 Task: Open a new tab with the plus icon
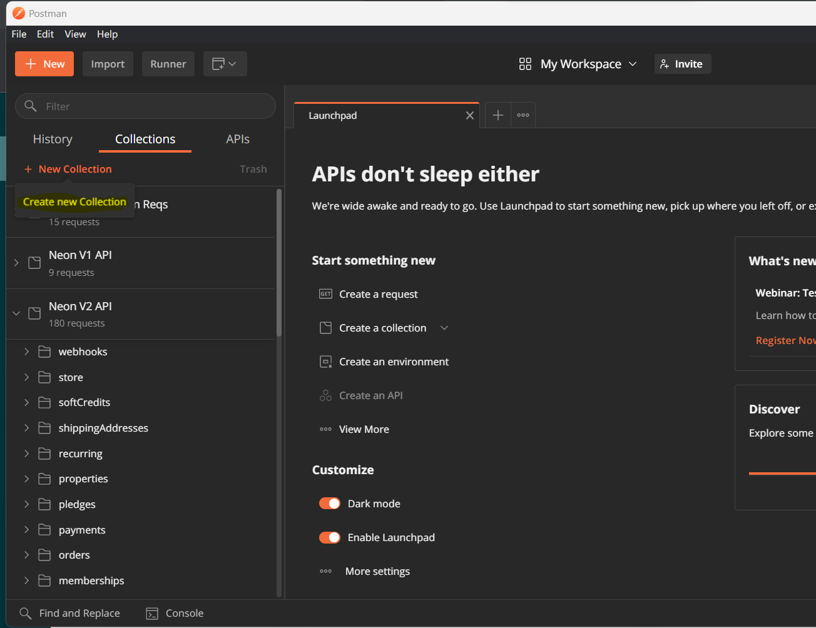(498, 115)
